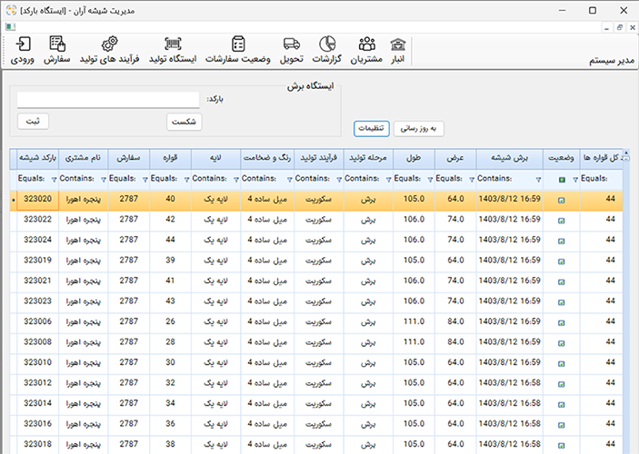Click status icon in first row's وضعیت cell
Viewport: 639px width, 454px height.
pyautogui.click(x=561, y=199)
